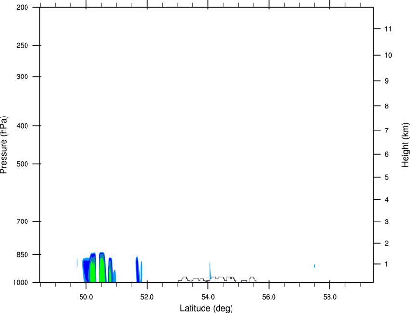The height and width of the screenshot is (313, 410).
Task: Click the 3 km height label
Action: tap(387, 222)
